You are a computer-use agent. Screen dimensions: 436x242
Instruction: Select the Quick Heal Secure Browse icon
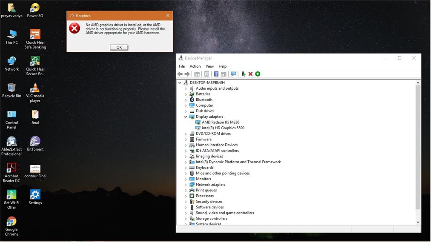35,66
